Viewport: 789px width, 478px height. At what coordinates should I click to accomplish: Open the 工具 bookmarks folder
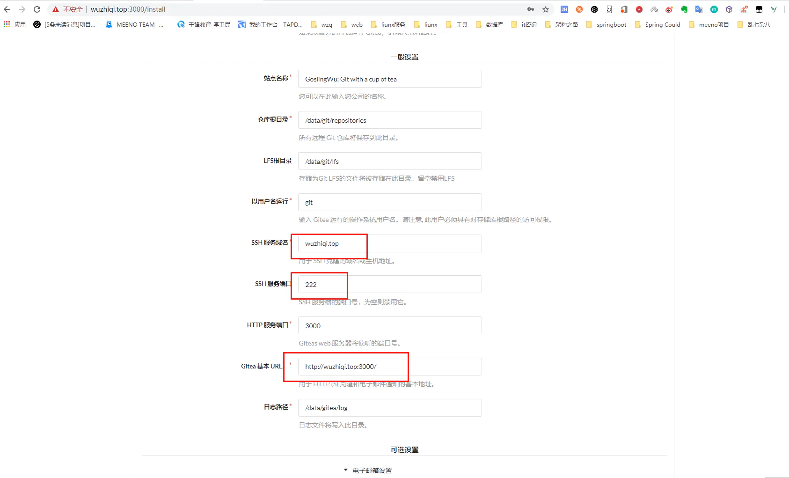tap(457, 24)
